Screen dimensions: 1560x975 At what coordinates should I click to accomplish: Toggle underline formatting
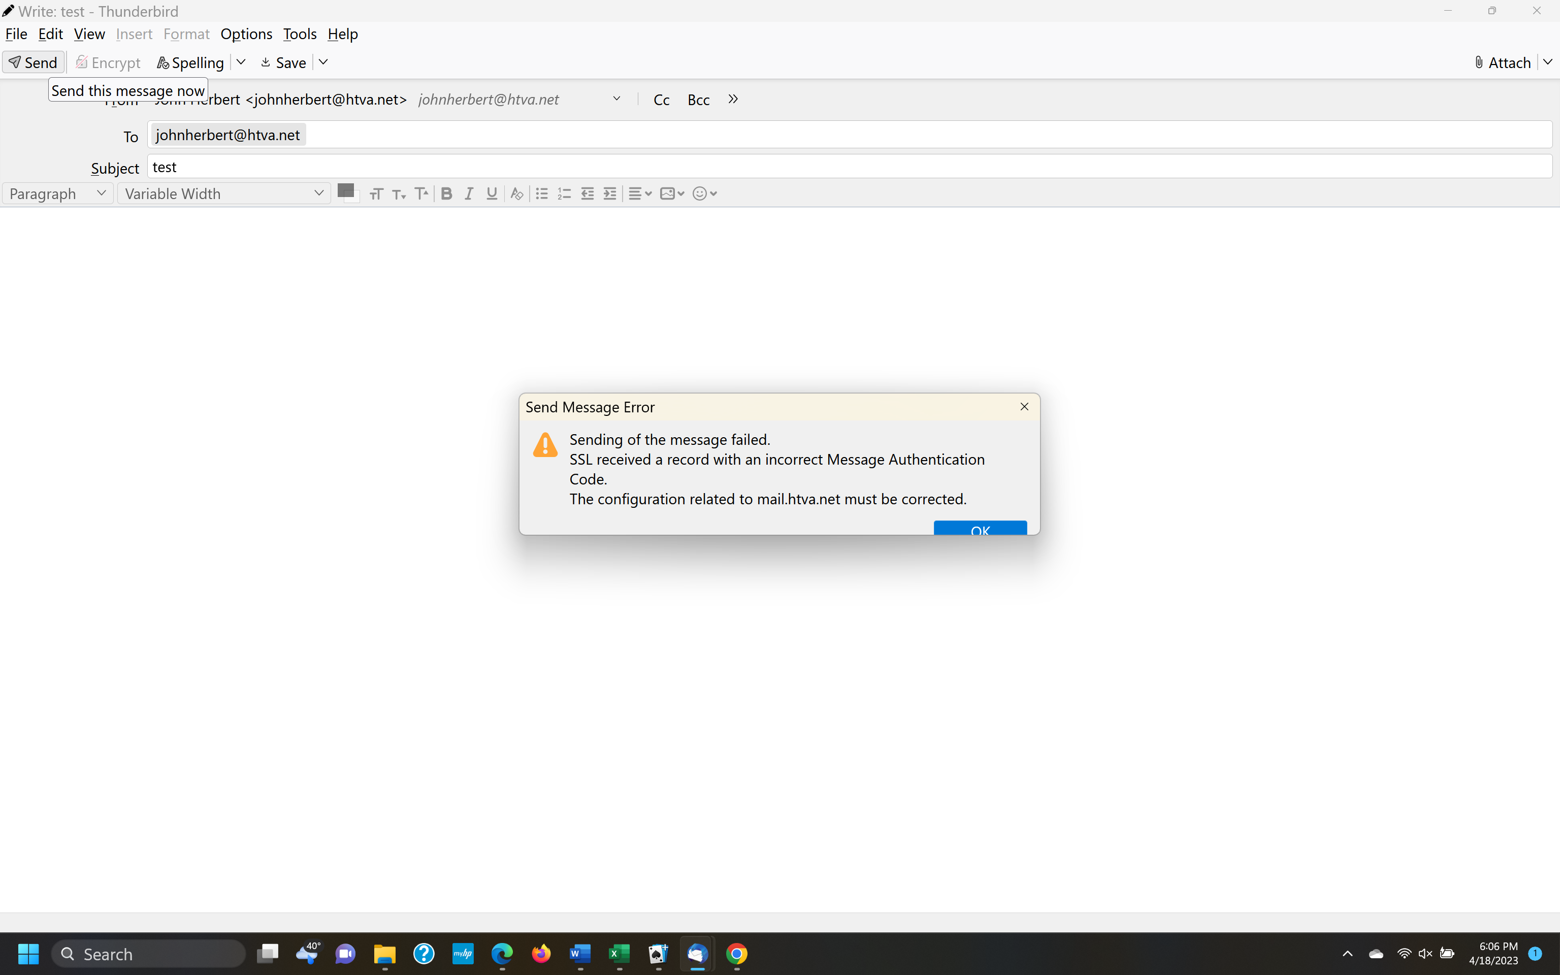click(x=492, y=193)
